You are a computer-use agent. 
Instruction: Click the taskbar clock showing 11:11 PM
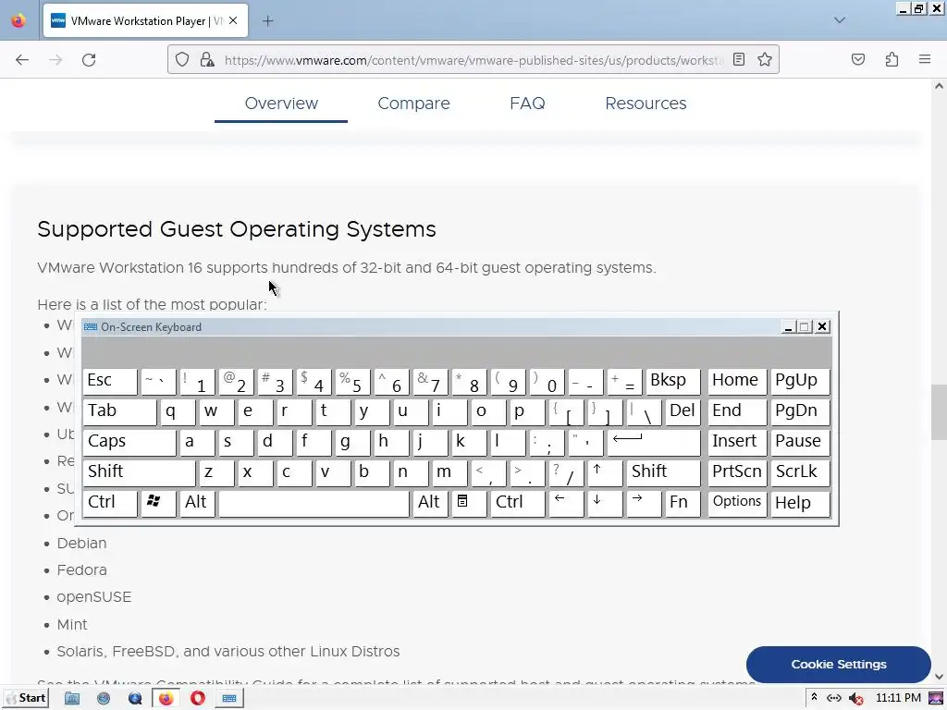click(898, 698)
